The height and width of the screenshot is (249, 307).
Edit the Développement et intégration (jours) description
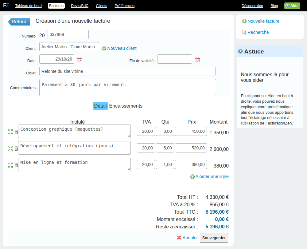pos(74,148)
